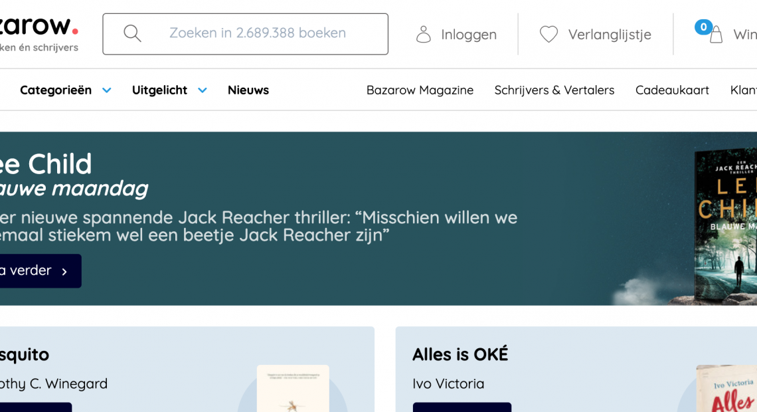Open the 'Alles is OKÉ' book title
Viewport: 757px width, 412px height.
[x=460, y=354]
